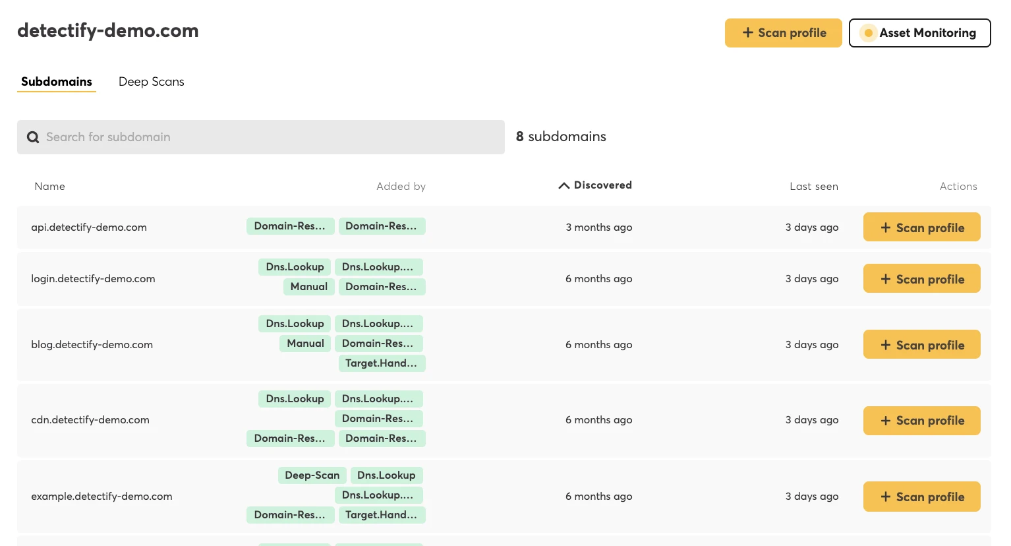Viewport: 1011px width, 546px height.
Task: Sort by the Last seen column header
Action: (813, 186)
